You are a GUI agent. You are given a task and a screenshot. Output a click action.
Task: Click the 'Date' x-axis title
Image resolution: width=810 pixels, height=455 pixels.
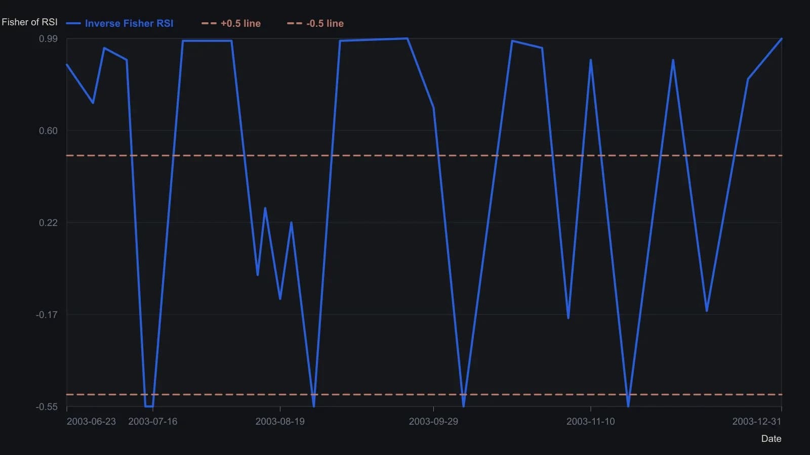click(x=771, y=439)
